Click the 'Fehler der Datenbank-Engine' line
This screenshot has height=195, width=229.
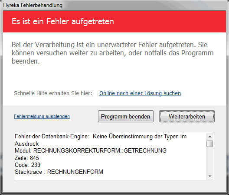pos(101,137)
